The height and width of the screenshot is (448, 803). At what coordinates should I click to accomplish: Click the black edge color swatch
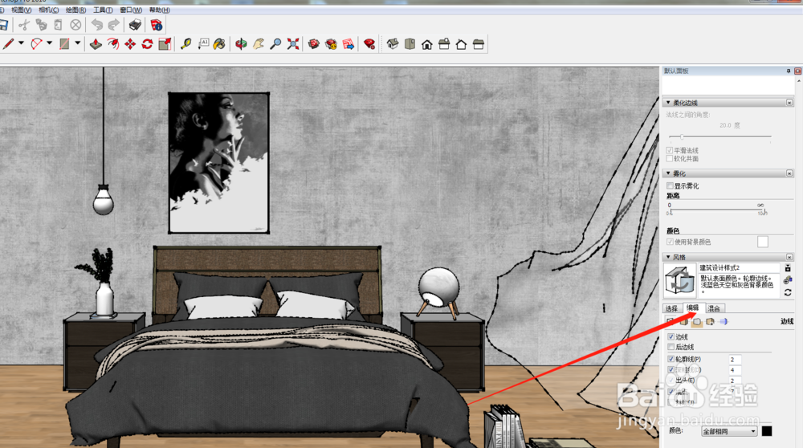[767, 431]
